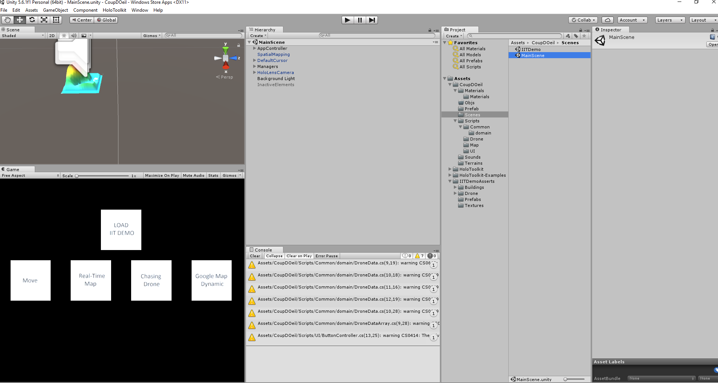Select the Rotate tool
718x383 pixels.
point(32,20)
